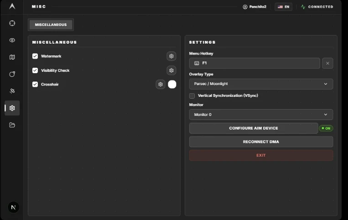Click the Reconnect DMA button
The image size is (348, 220).
(261, 142)
